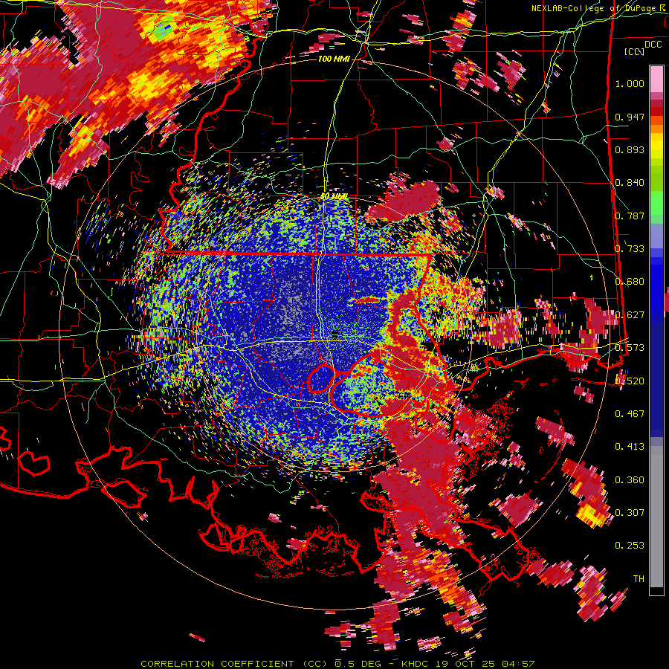
Task: Click the 100 NMI range ring label
Action: (x=334, y=59)
